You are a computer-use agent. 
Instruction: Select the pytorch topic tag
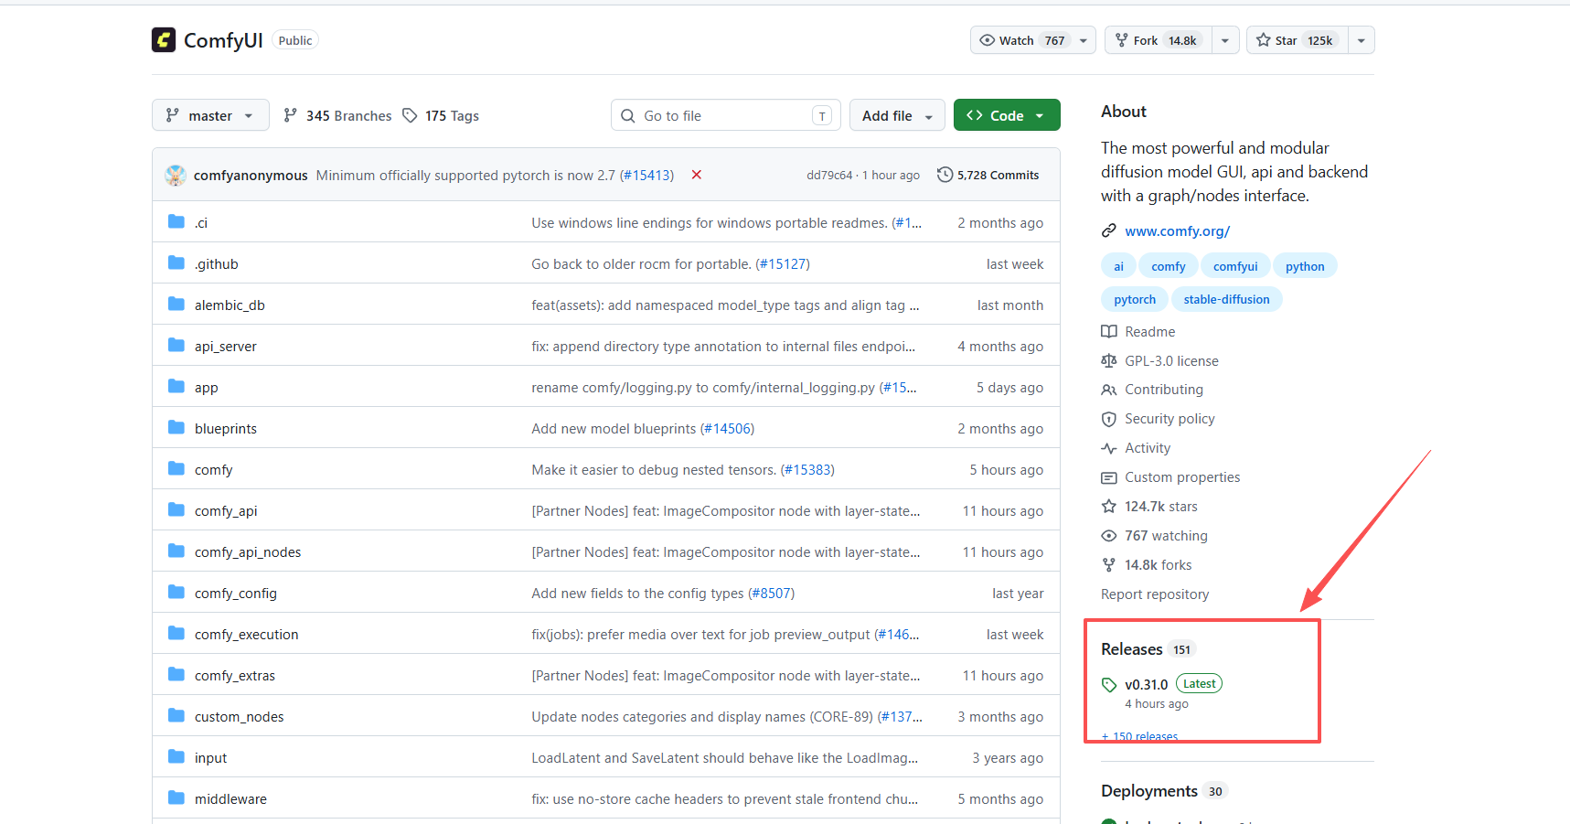pyautogui.click(x=1135, y=299)
